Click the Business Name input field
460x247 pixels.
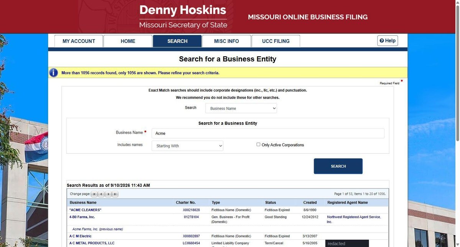(268, 133)
